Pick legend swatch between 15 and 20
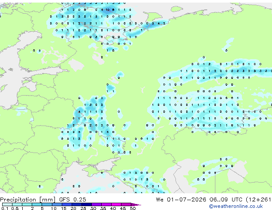This screenshot has width=272, height=210. pos(67,204)
